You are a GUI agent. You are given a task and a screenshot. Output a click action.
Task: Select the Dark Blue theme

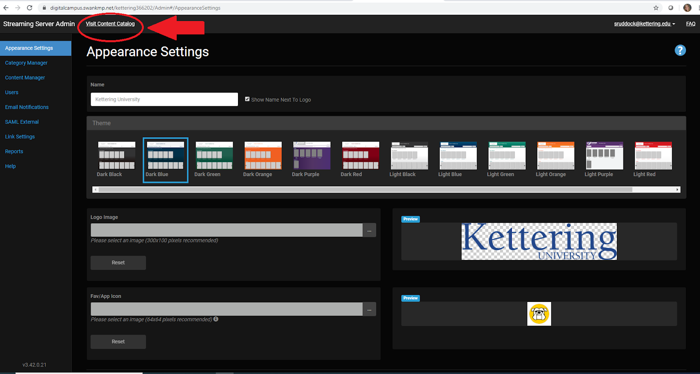(x=165, y=160)
